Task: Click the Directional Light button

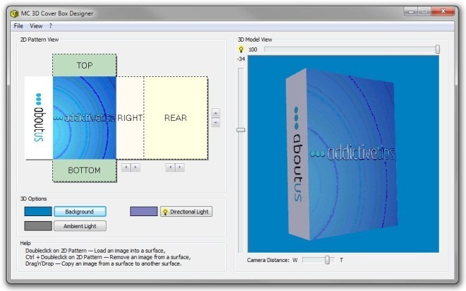Action: tap(186, 211)
